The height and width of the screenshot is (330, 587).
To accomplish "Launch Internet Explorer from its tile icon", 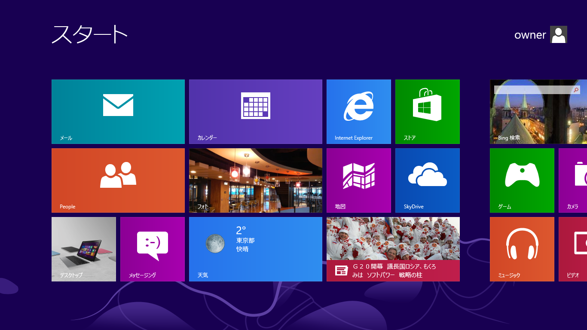I will tap(358, 106).
